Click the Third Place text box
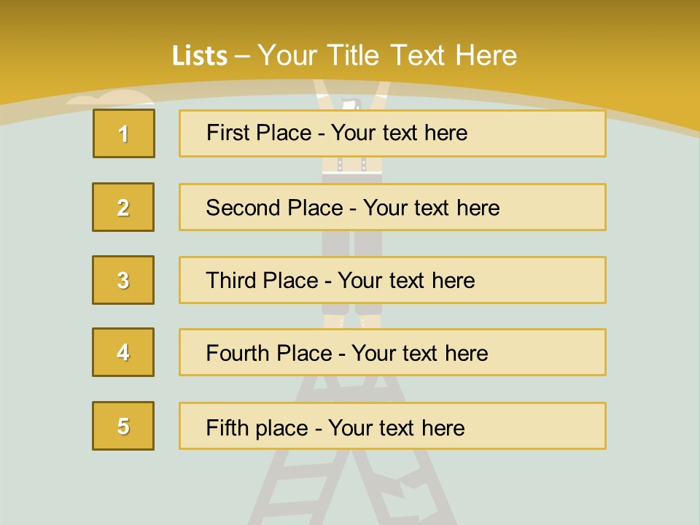 click(392, 280)
